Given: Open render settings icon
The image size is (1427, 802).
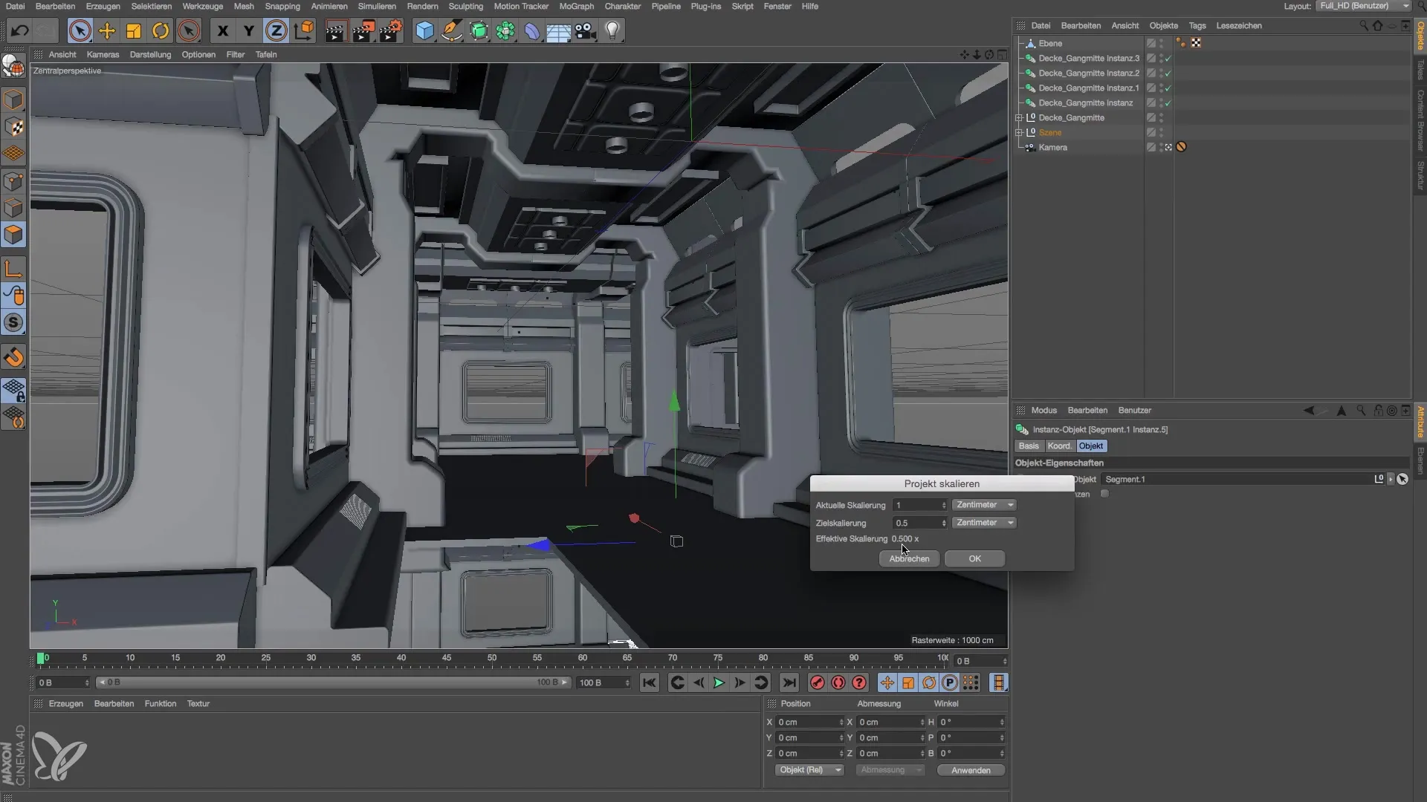Looking at the screenshot, I should tap(391, 30).
